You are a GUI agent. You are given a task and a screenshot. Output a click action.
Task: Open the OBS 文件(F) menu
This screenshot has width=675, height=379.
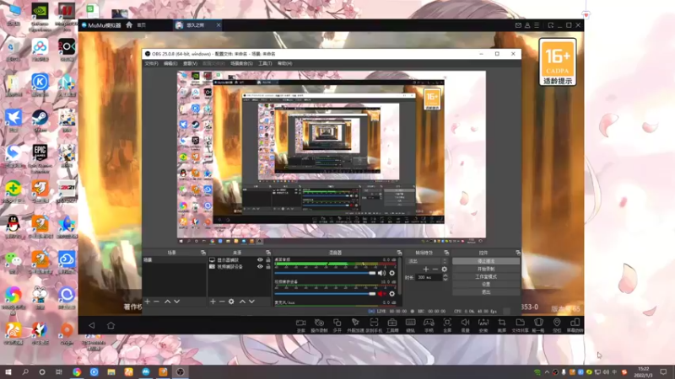[x=151, y=64]
